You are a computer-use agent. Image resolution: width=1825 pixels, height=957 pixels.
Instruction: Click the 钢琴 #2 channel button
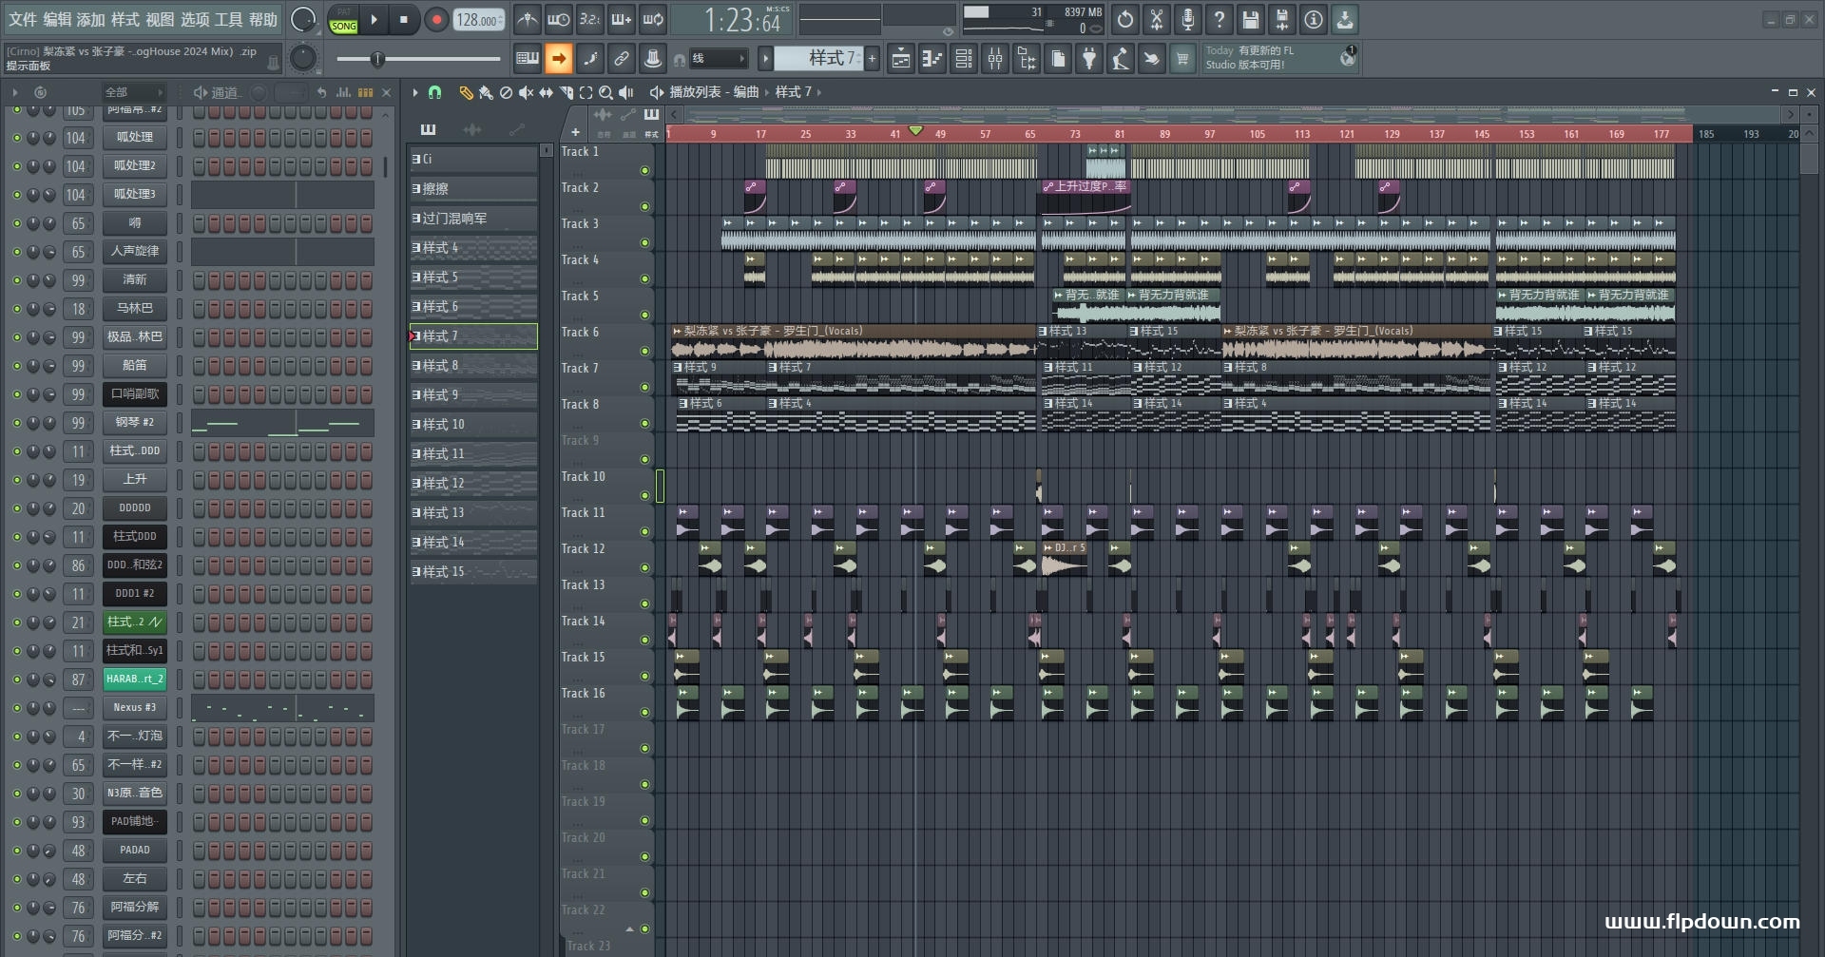(135, 423)
